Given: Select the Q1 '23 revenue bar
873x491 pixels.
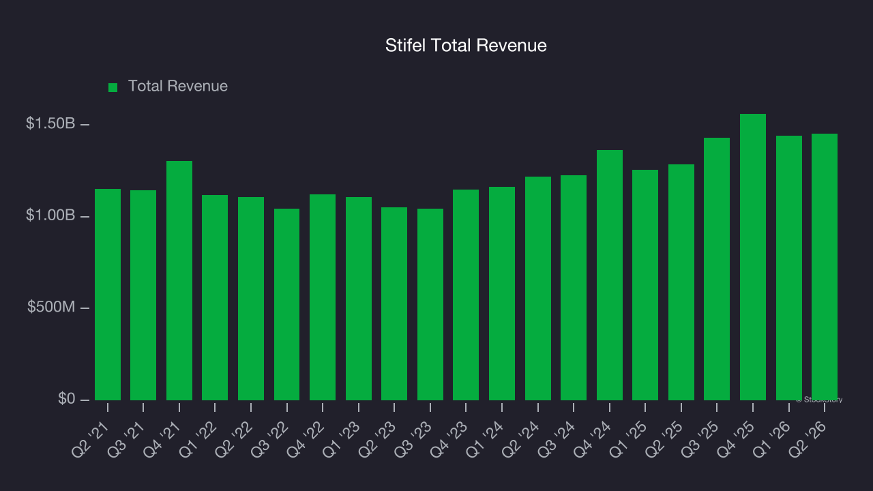Looking at the screenshot, I should 359,299.
